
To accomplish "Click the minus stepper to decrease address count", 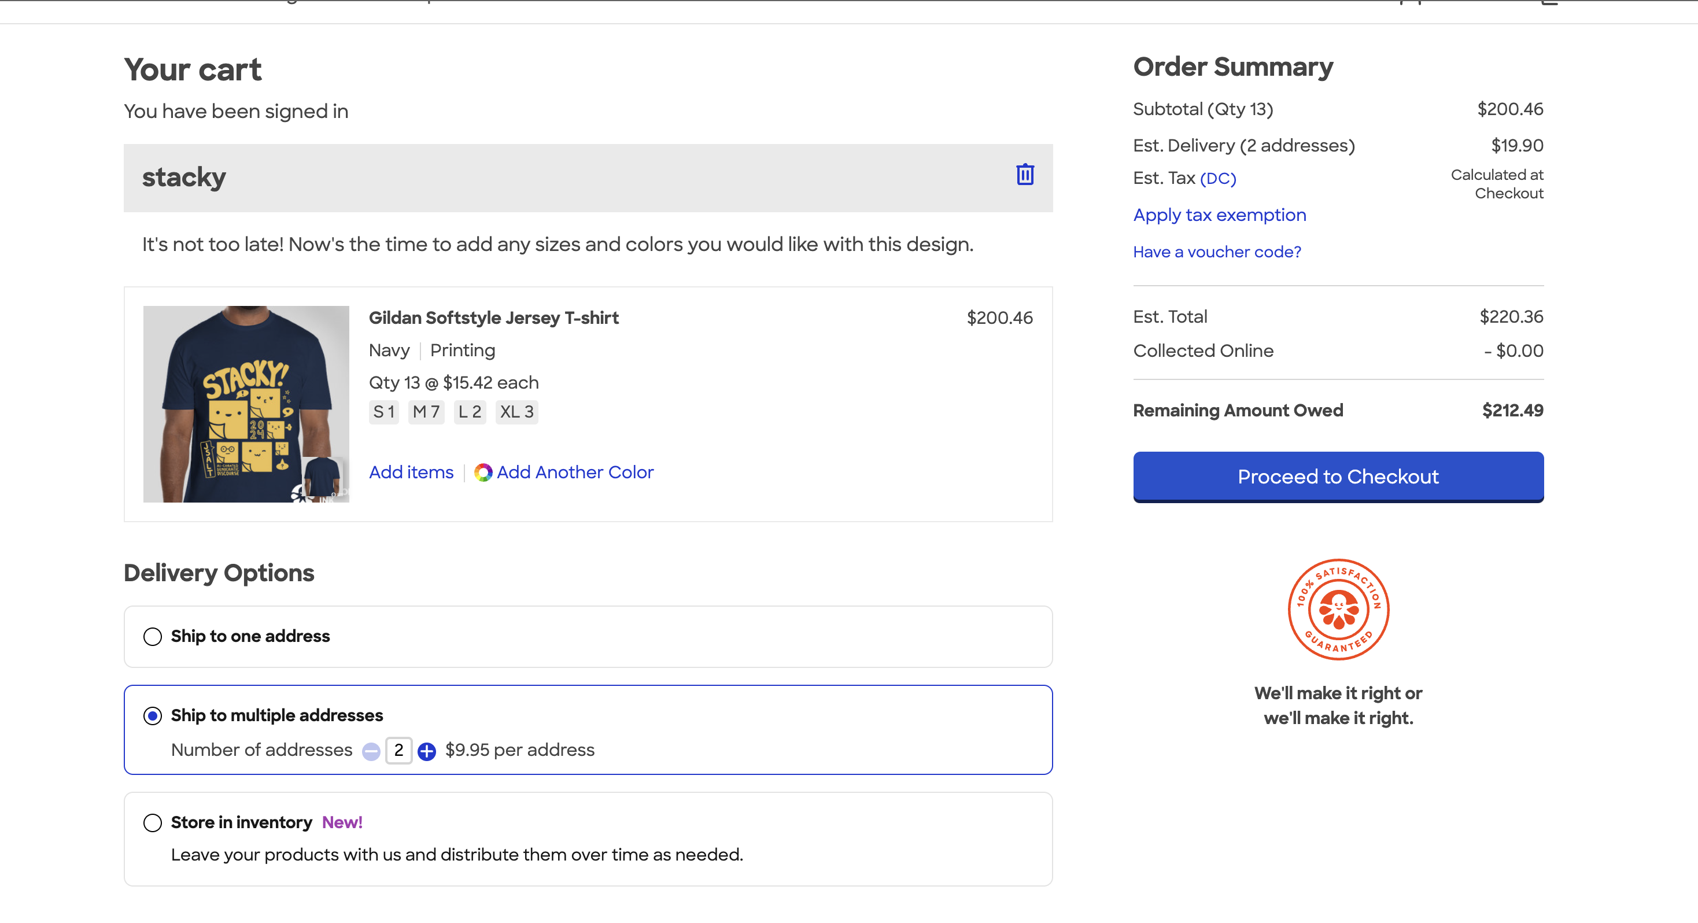I will point(372,750).
